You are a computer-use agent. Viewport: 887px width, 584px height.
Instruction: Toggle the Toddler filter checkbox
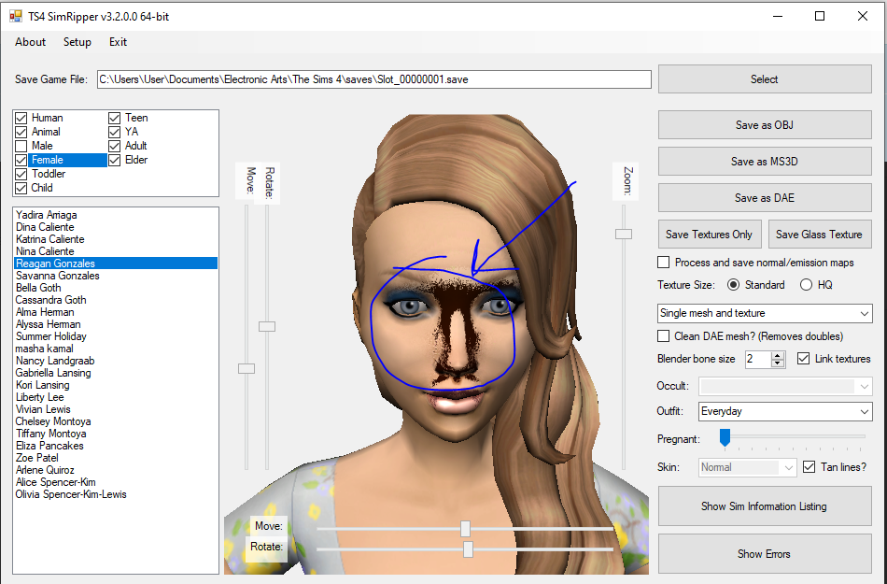pyautogui.click(x=21, y=174)
